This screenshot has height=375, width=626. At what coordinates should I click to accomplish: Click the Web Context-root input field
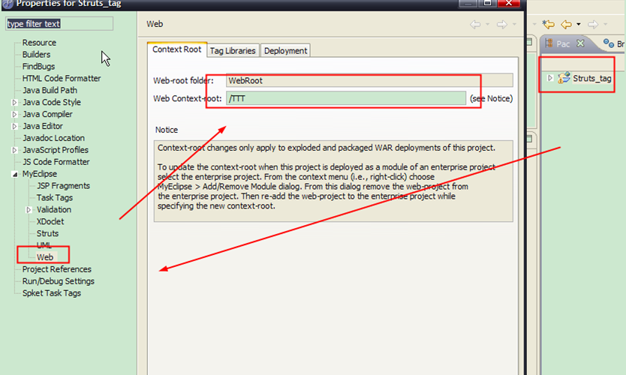346,98
